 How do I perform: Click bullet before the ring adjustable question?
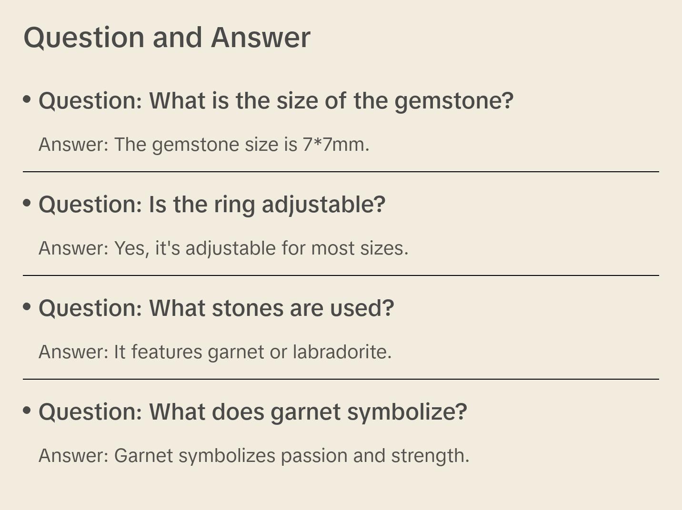(27, 203)
